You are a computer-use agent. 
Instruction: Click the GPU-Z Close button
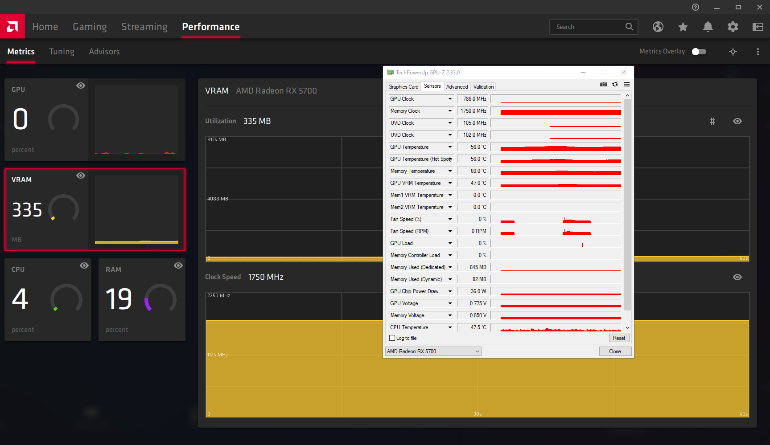click(x=615, y=351)
